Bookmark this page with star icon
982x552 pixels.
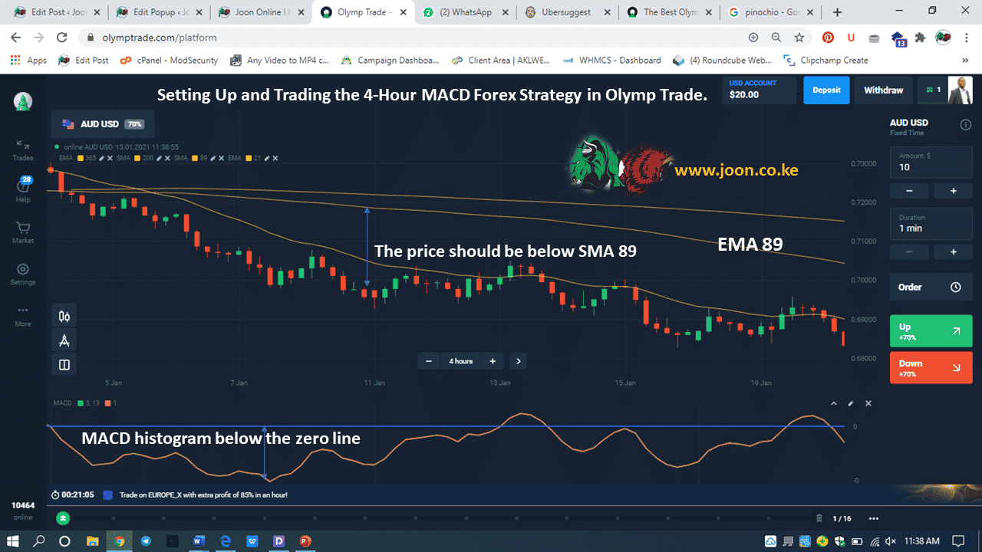tap(799, 38)
